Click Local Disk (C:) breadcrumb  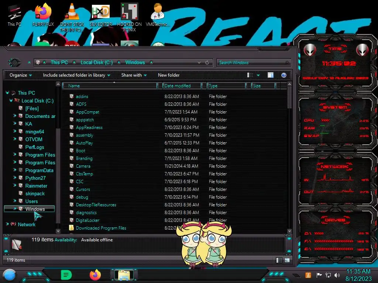tap(97, 62)
